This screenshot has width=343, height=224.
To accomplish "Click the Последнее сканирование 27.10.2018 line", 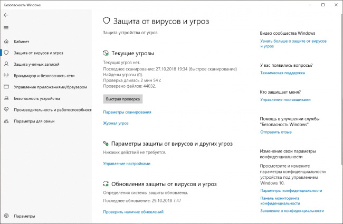I will click(170, 69).
